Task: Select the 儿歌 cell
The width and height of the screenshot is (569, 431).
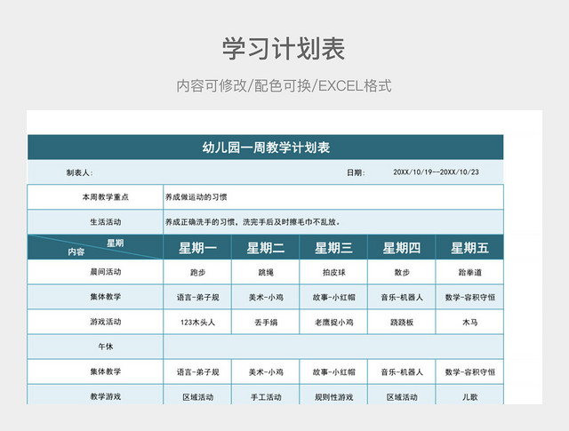Action: (x=469, y=395)
